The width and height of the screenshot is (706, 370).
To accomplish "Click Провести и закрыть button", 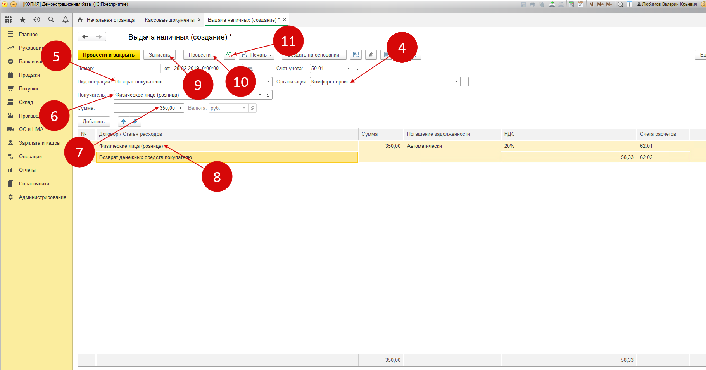I will pos(109,55).
